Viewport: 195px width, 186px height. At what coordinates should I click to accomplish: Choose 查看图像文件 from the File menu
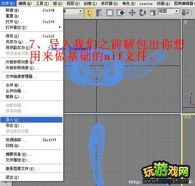coord(32,169)
